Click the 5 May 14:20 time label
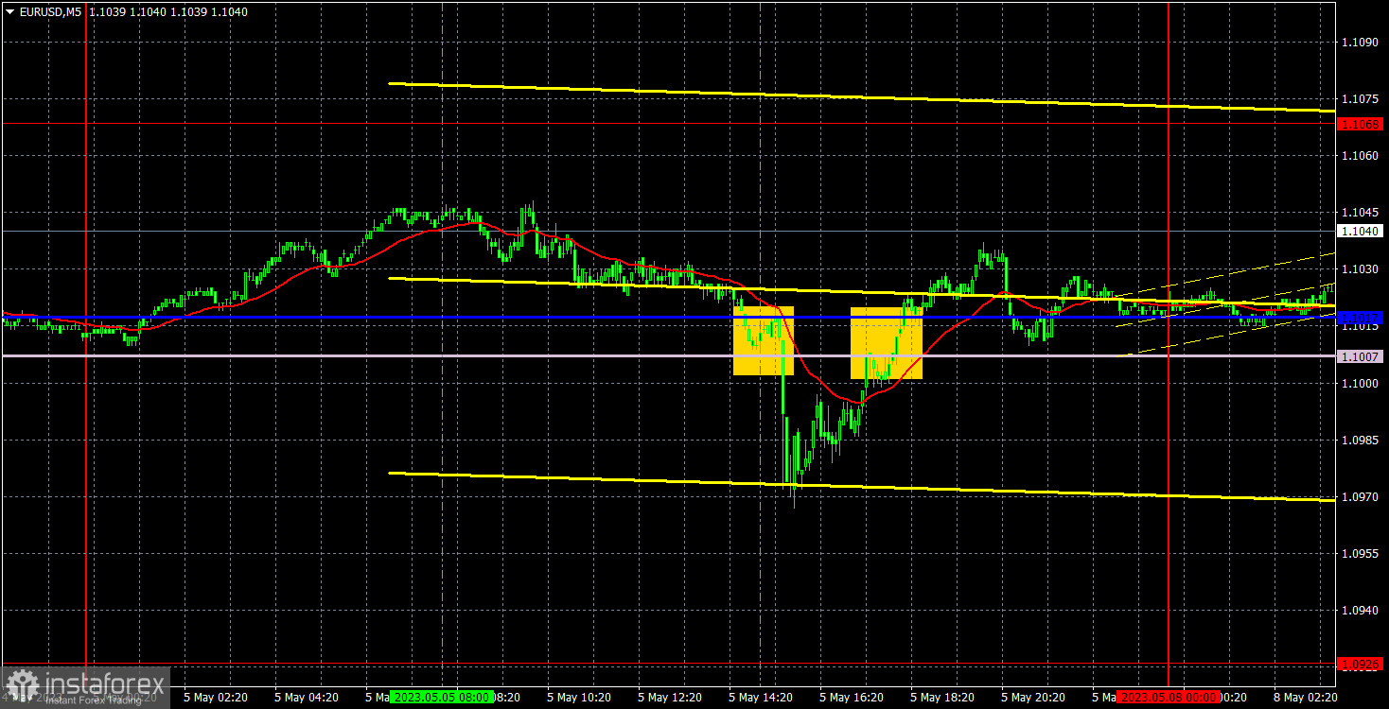The height and width of the screenshot is (709, 1389). (x=761, y=697)
